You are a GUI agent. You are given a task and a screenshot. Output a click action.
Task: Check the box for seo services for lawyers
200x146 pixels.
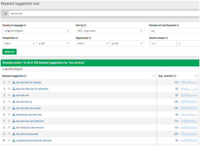(x=9, y=82)
